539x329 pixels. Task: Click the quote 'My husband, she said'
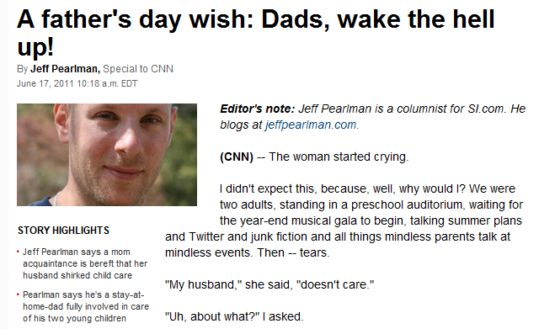pos(269,284)
